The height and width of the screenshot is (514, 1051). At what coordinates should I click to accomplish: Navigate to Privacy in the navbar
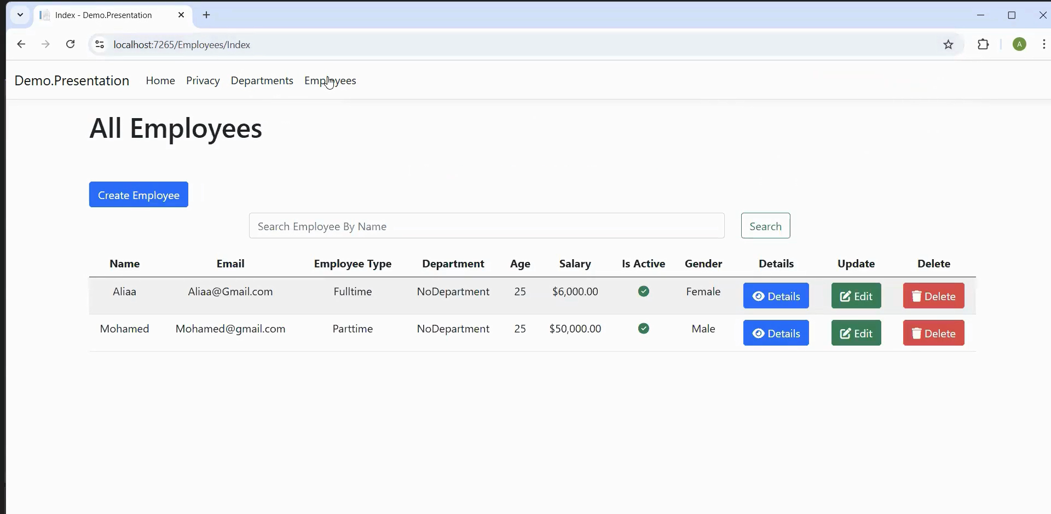pos(203,80)
